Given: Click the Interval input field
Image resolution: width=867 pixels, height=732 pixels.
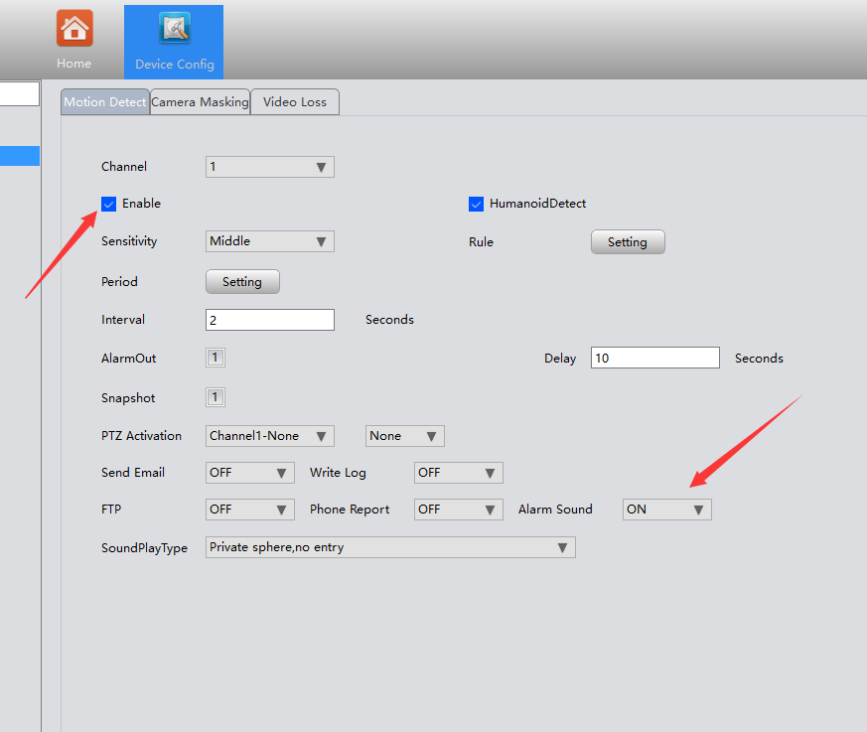Looking at the screenshot, I should click(270, 320).
